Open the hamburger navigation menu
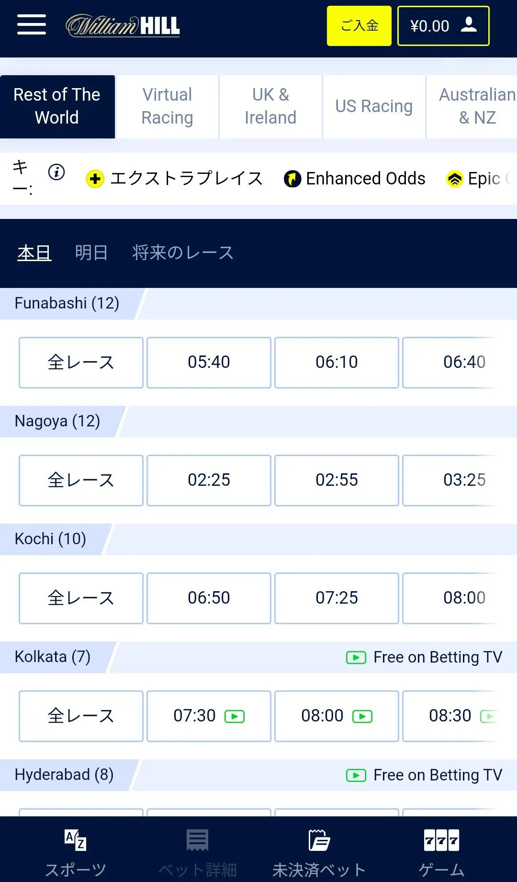Image resolution: width=517 pixels, height=882 pixels. [x=32, y=25]
